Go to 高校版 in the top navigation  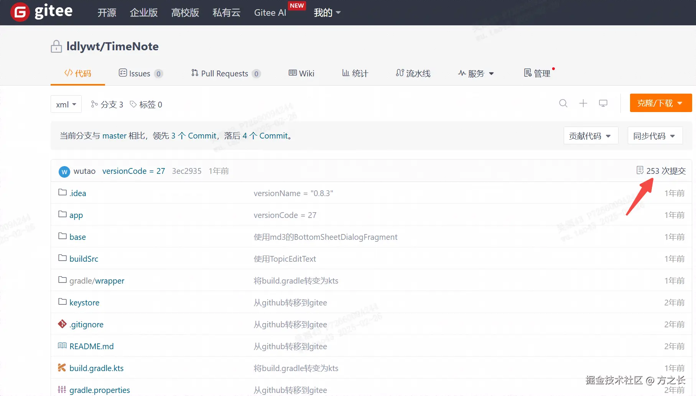[x=185, y=13]
